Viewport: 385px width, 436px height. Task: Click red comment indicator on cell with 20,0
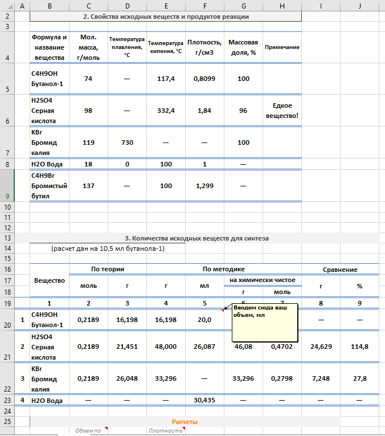223,310
